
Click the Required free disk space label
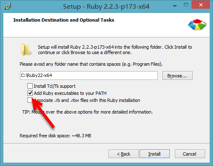(x=55, y=136)
